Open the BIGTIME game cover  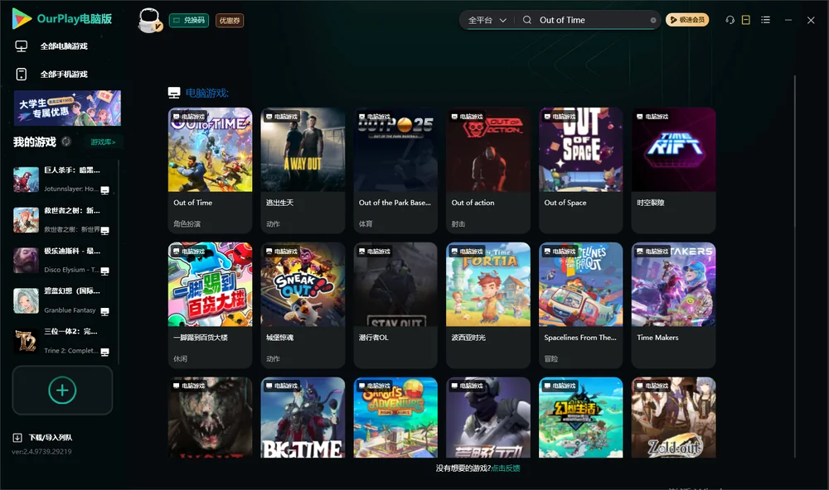click(303, 417)
